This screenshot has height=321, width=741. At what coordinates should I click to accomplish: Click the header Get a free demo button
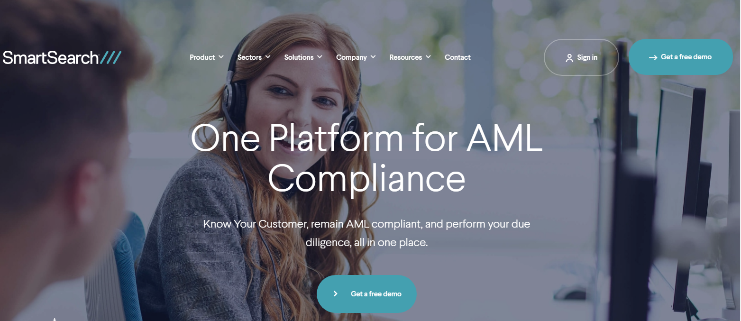click(x=681, y=57)
